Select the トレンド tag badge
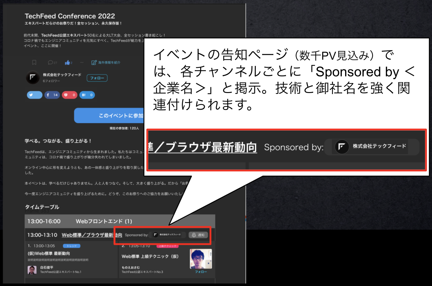432x286 pixels. pyautogui.click(x=72, y=246)
